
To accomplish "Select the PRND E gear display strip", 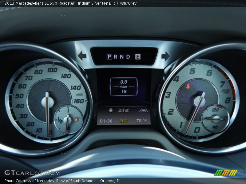I will [x=122, y=56].
